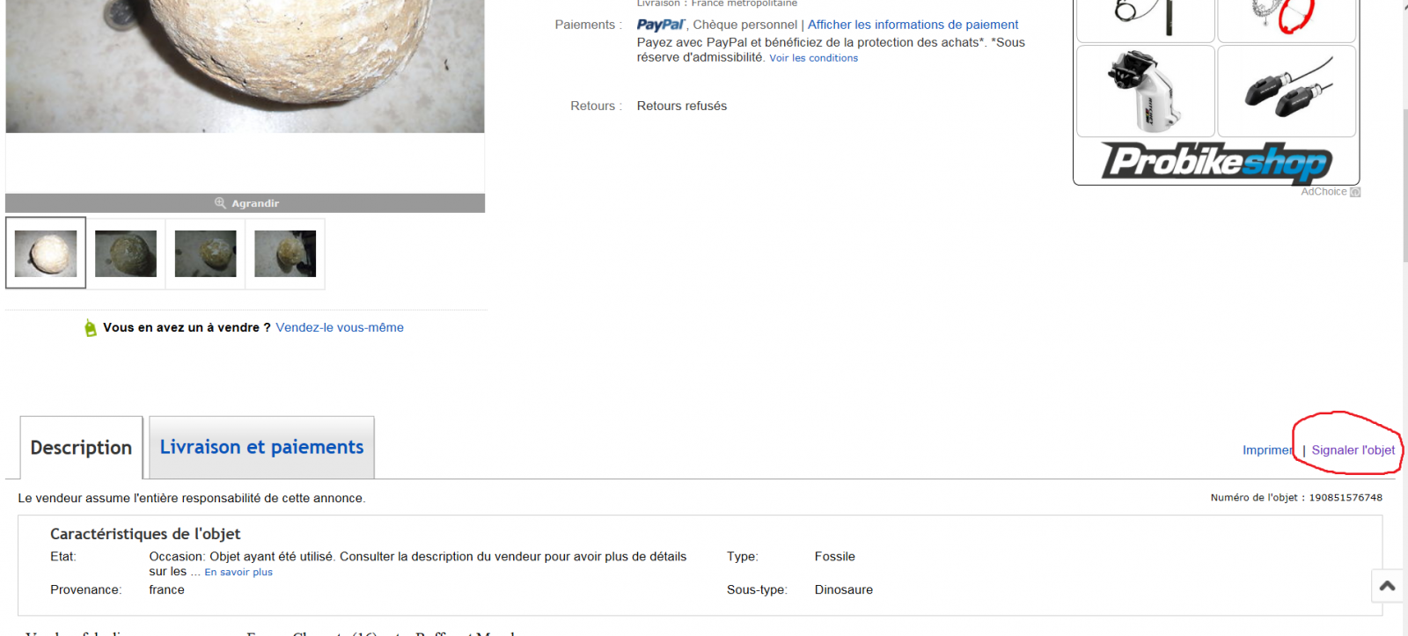Select the fourth fossil thumbnail

click(x=285, y=253)
